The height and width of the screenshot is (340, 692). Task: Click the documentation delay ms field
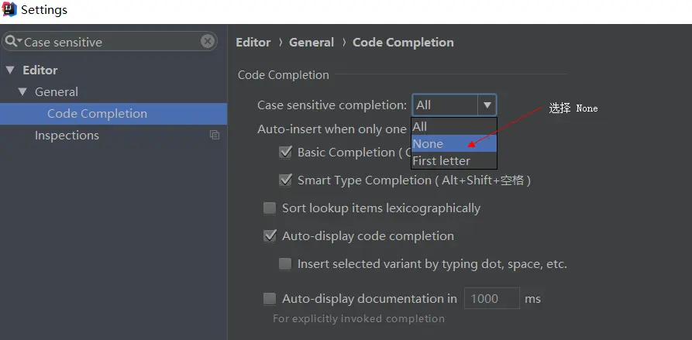[x=491, y=299]
